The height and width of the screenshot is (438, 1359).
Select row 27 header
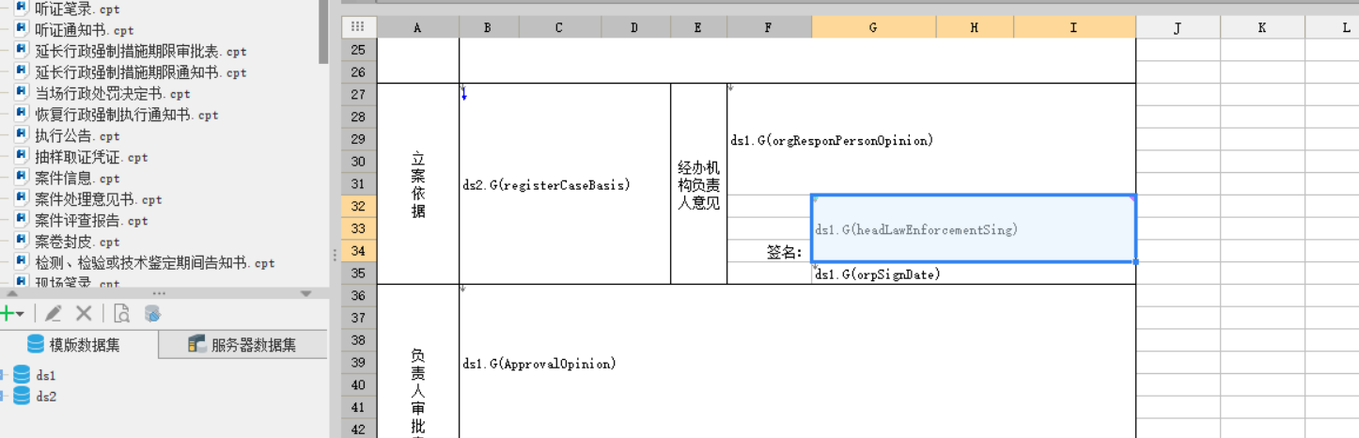point(357,94)
